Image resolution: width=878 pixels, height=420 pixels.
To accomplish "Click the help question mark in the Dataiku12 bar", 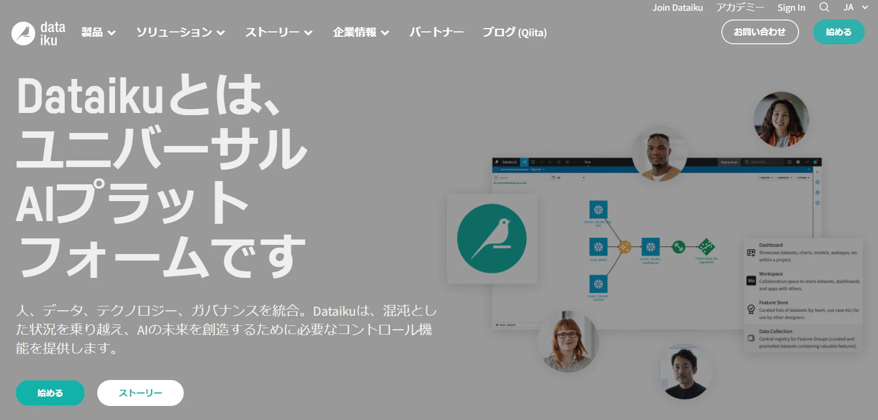I will [798, 162].
